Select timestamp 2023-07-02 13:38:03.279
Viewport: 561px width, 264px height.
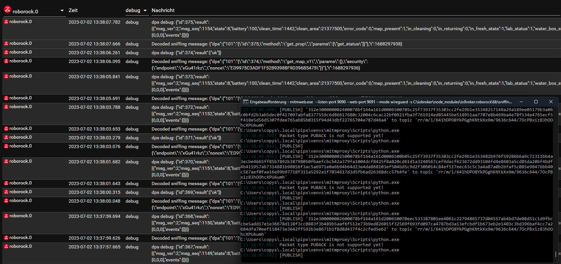click(x=94, y=138)
